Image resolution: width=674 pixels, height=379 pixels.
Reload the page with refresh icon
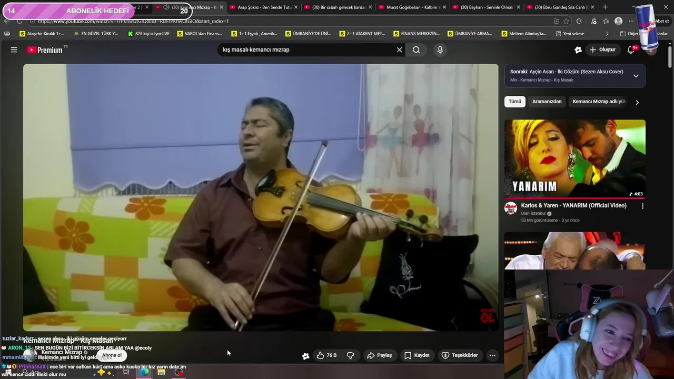[19, 21]
